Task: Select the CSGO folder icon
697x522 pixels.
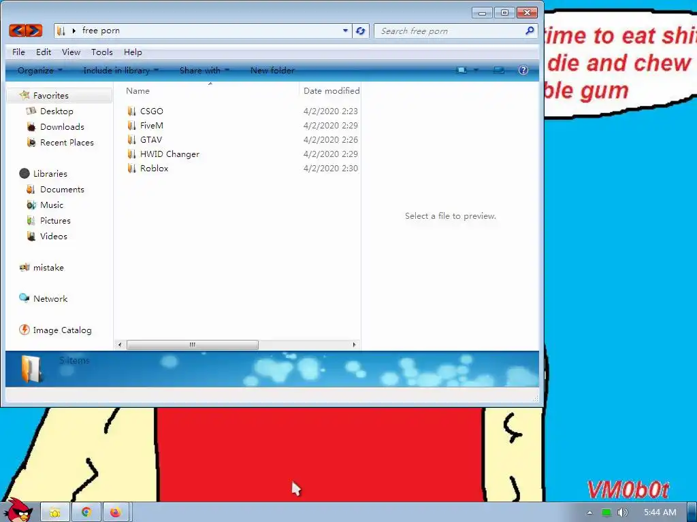Action: pyautogui.click(x=131, y=111)
